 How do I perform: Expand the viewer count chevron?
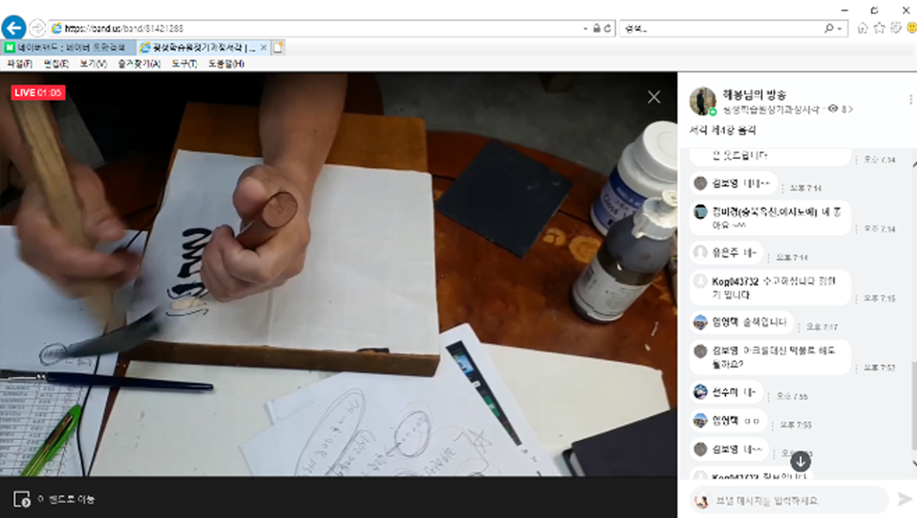click(851, 110)
